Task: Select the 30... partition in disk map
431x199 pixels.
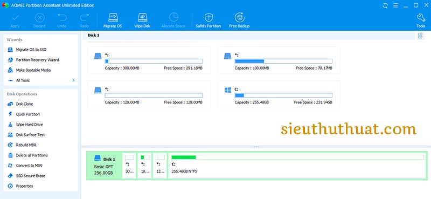Action: tap(129, 166)
